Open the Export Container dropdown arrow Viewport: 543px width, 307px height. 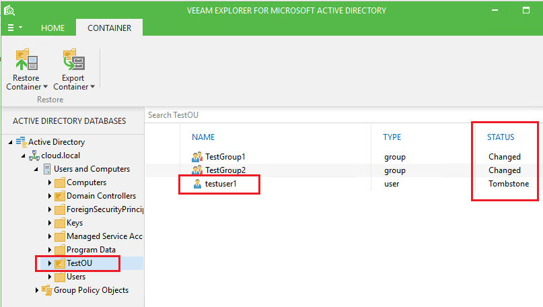click(92, 87)
